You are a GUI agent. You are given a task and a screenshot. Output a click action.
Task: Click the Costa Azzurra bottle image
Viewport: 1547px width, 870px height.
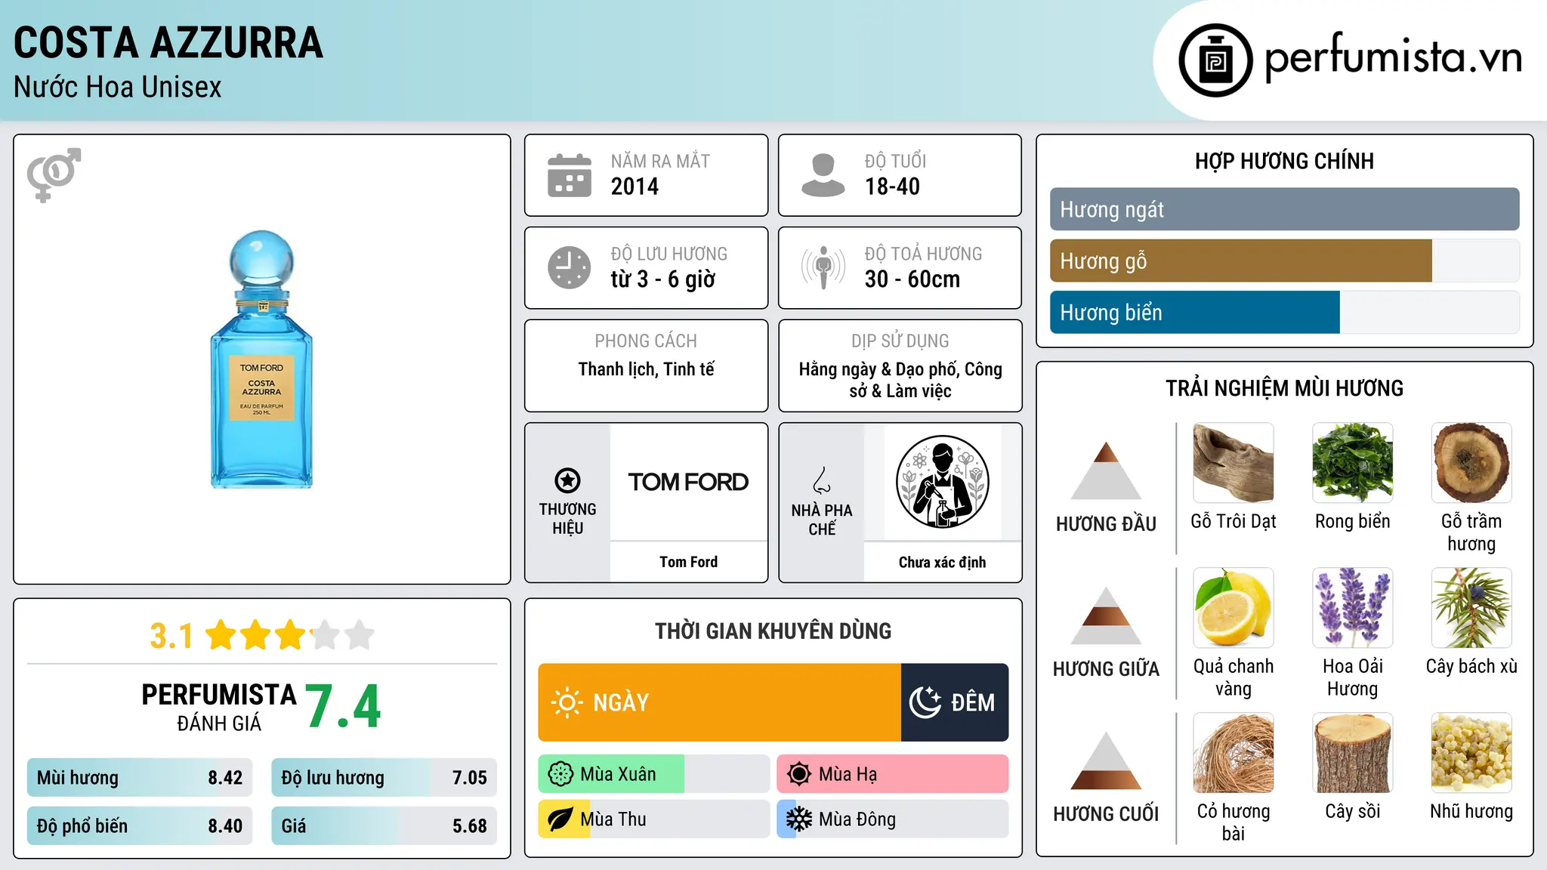[261, 359]
